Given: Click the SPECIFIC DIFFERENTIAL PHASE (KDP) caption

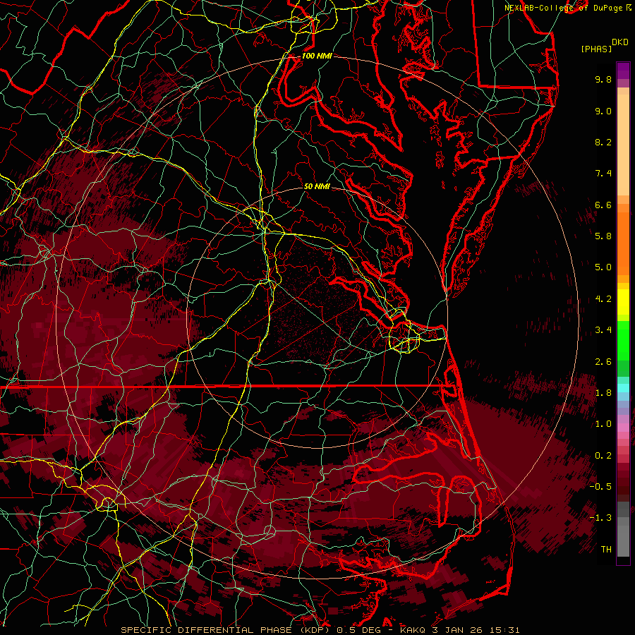Looking at the screenshot, I should click(x=226, y=630).
